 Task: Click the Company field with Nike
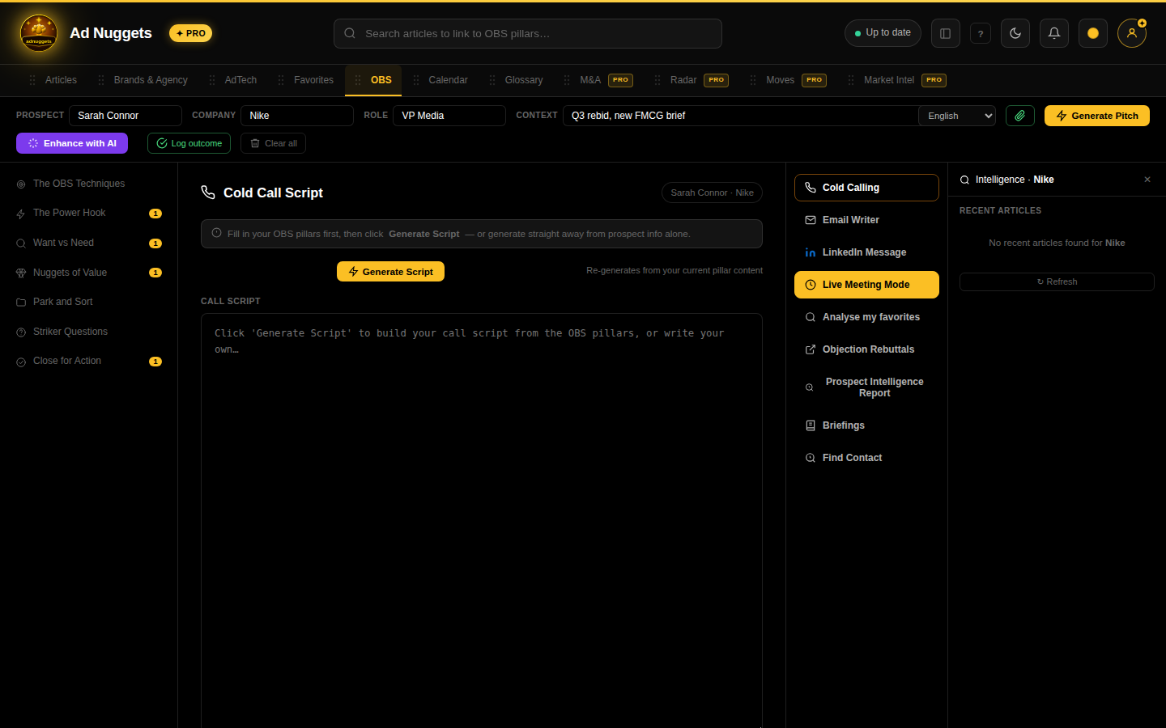pos(297,116)
